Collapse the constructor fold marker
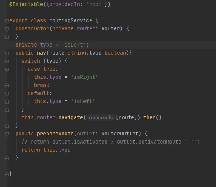The height and width of the screenshot is (187, 216). click(x=7, y=29)
